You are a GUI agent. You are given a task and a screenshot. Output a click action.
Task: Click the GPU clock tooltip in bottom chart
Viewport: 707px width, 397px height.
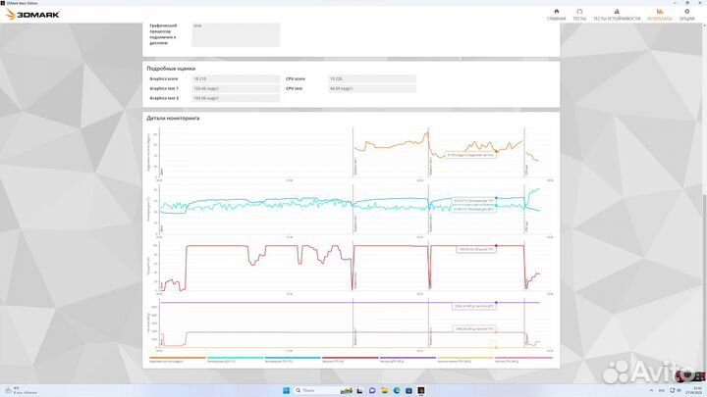click(475, 329)
